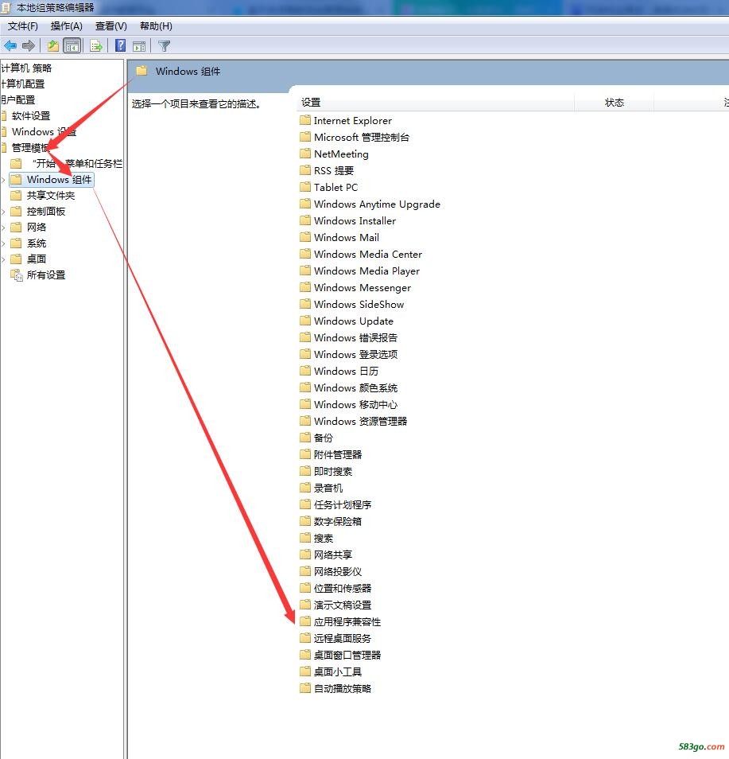This screenshot has height=759, width=729.
Task: Open the 帮助(H) menu
Action: click(x=156, y=26)
